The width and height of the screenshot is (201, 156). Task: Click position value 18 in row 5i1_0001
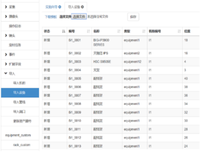(x=186, y=40)
